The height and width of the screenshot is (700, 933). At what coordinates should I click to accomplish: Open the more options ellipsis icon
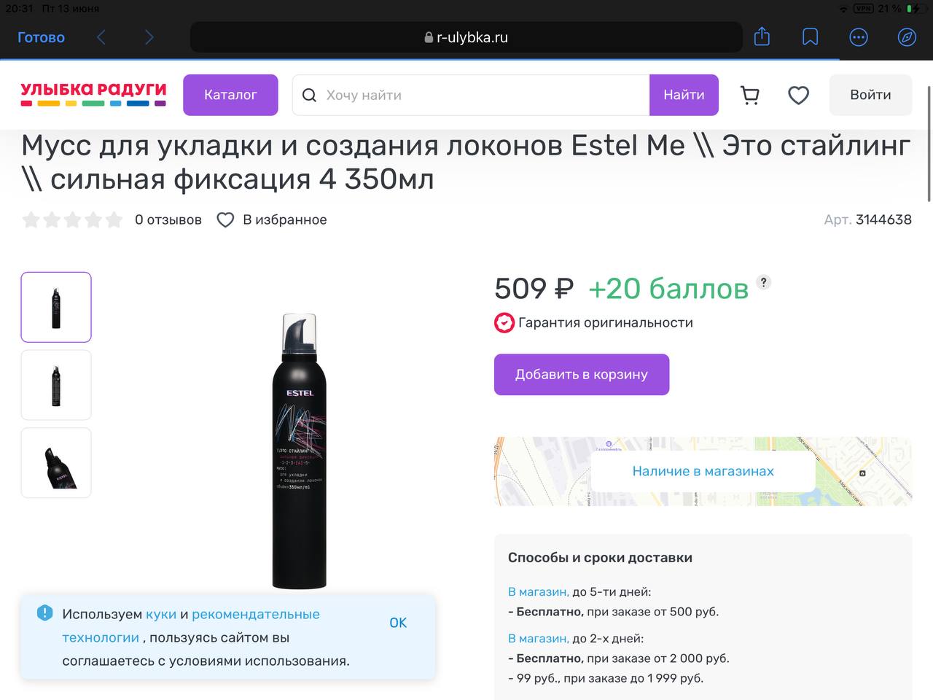859,37
